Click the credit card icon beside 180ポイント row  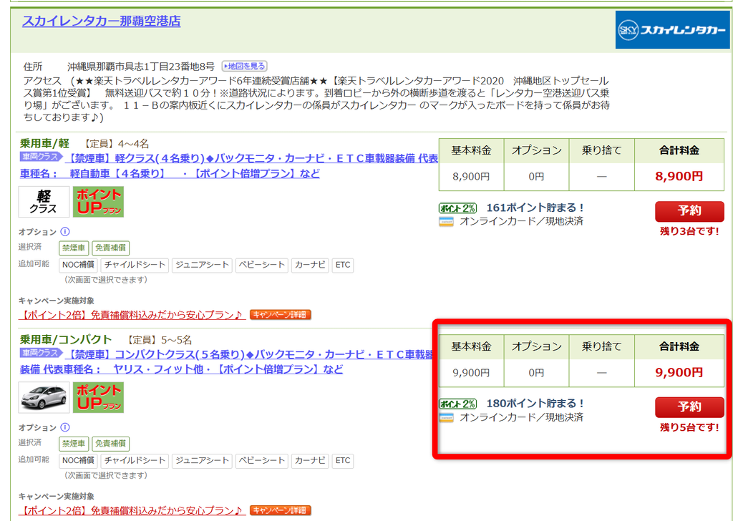[446, 417]
